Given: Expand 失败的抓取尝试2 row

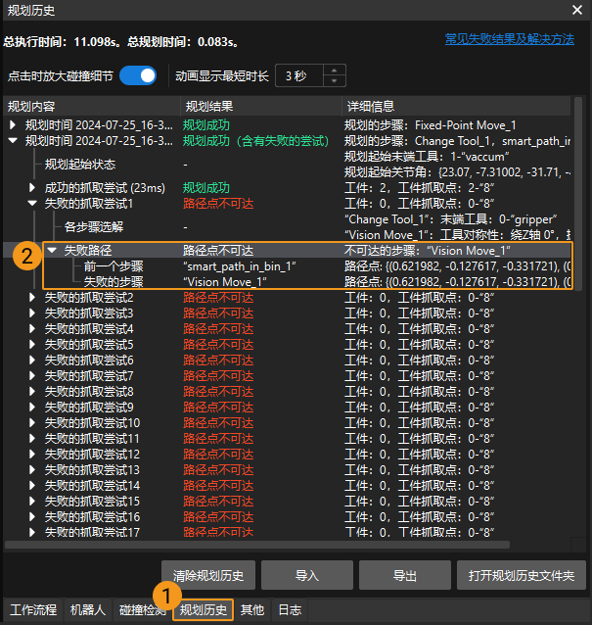Looking at the screenshot, I should pos(32,298).
